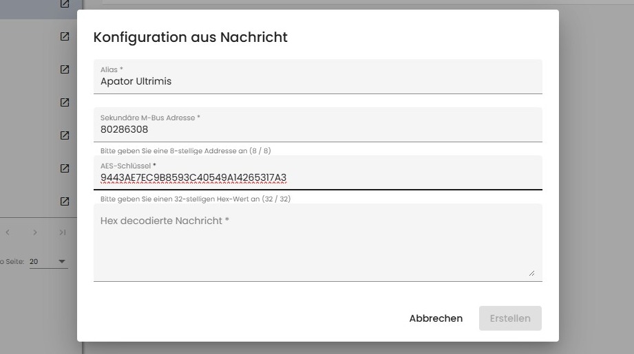Go to the next table page
This screenshot has height=354, width=634.
pos(35,233)
